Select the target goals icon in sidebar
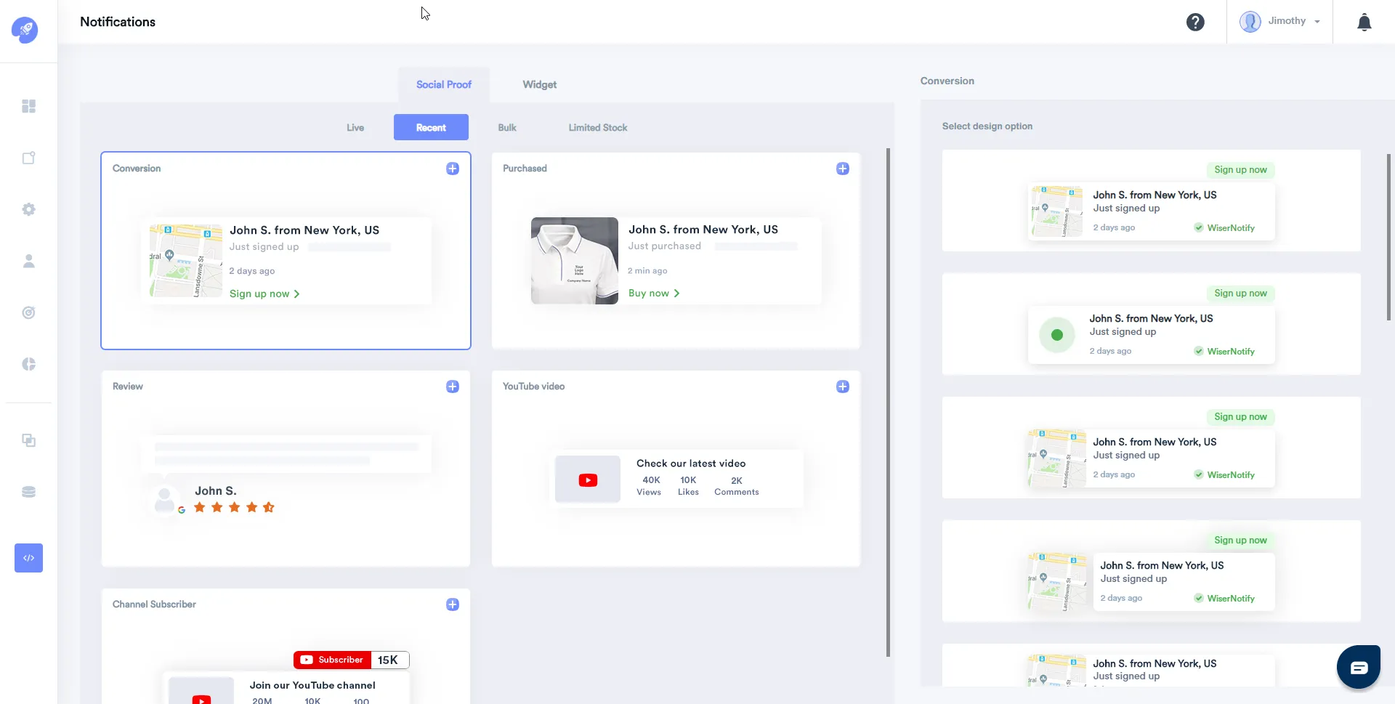The image size is (1395, 704). [29, 312]
